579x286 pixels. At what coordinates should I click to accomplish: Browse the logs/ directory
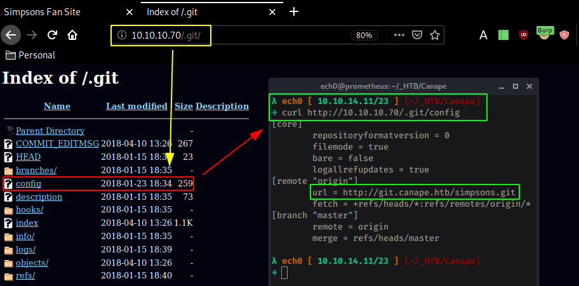pos(26,249)
